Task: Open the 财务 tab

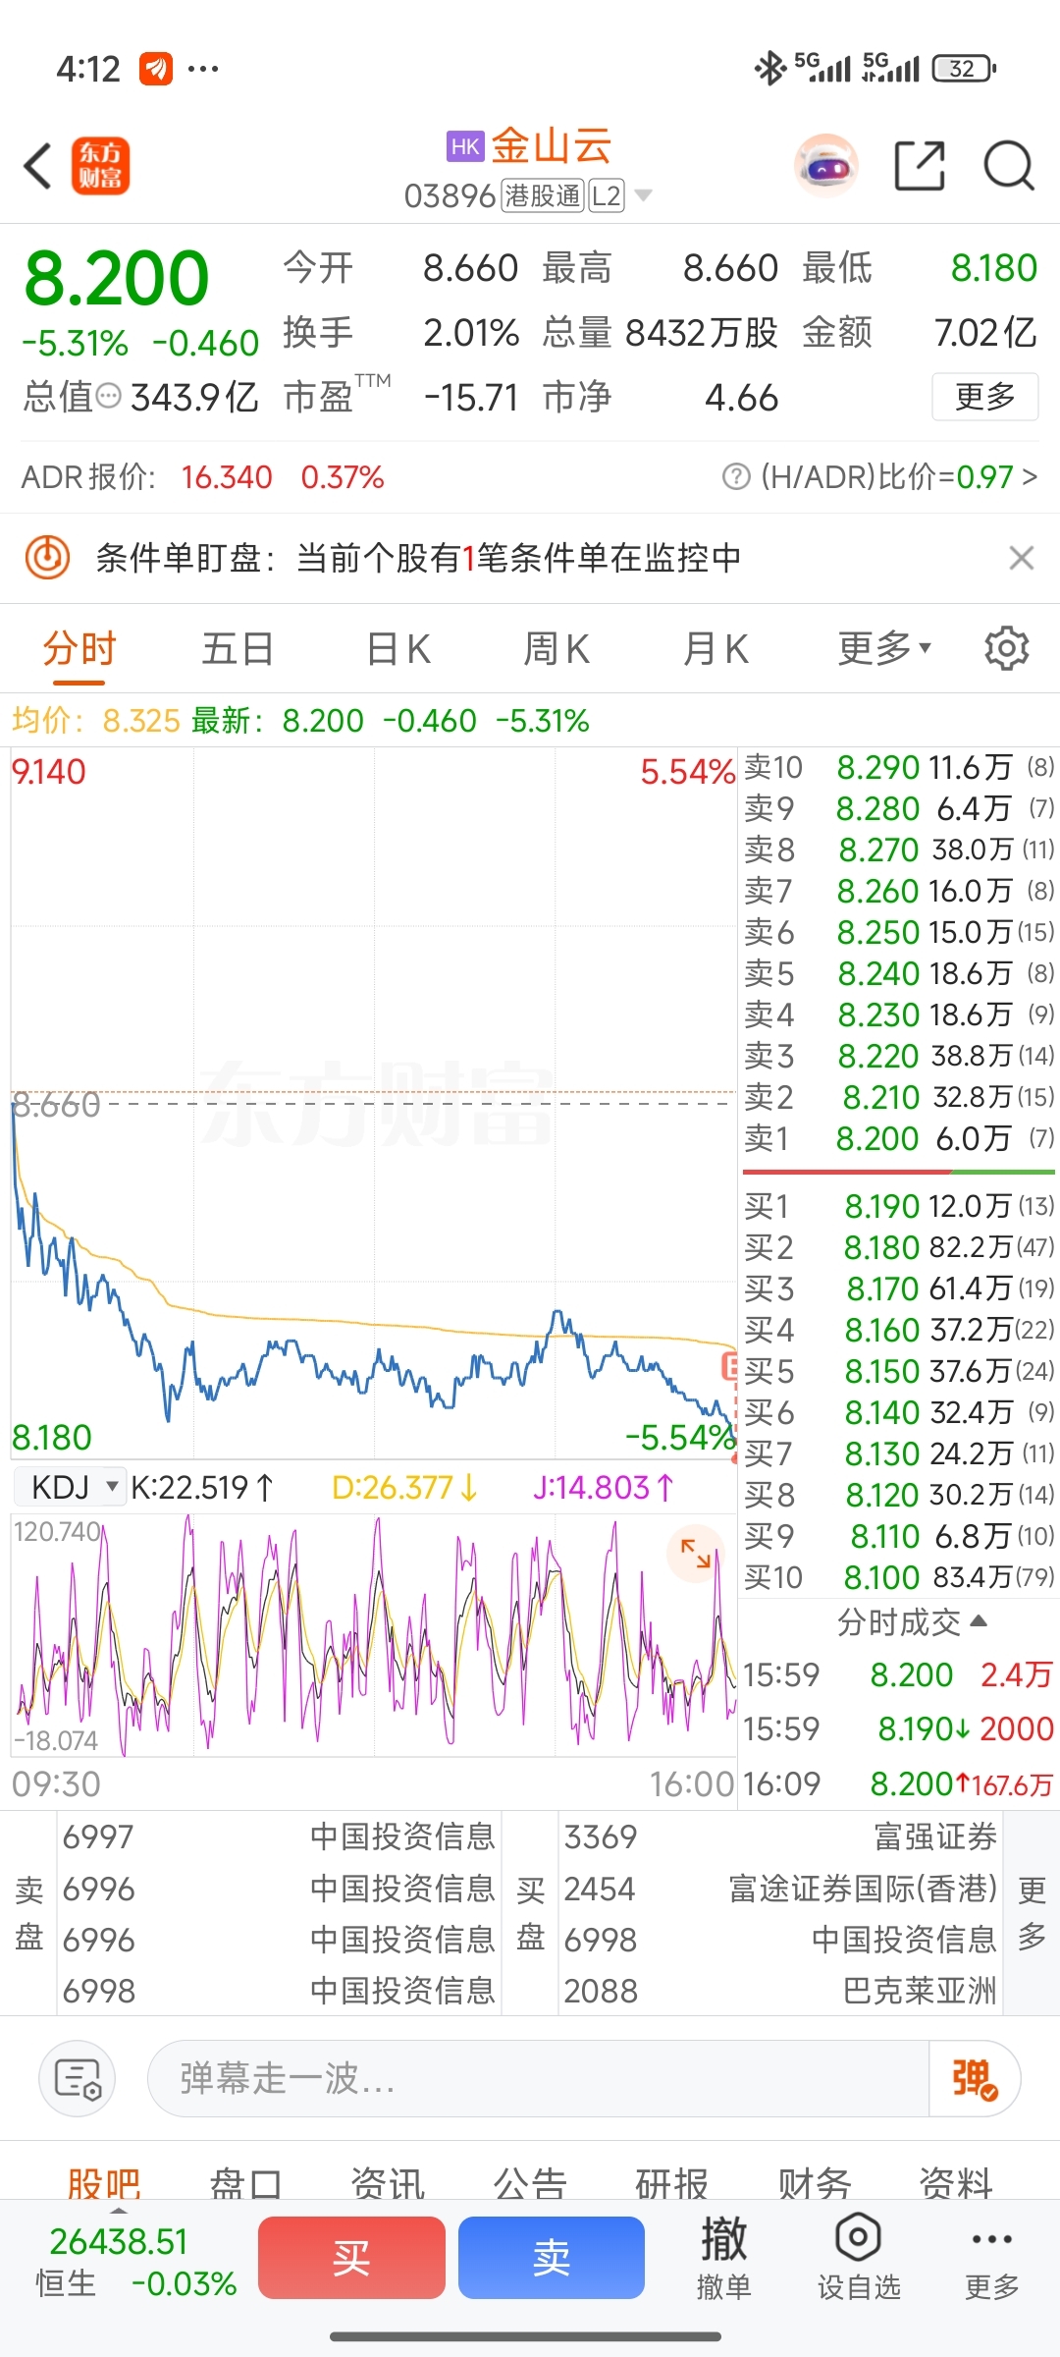Action: click(x=815, y=2184)
